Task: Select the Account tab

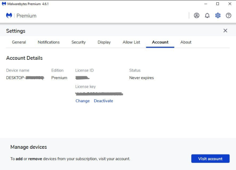Action: pyautogui.click(x=160, y=42)
